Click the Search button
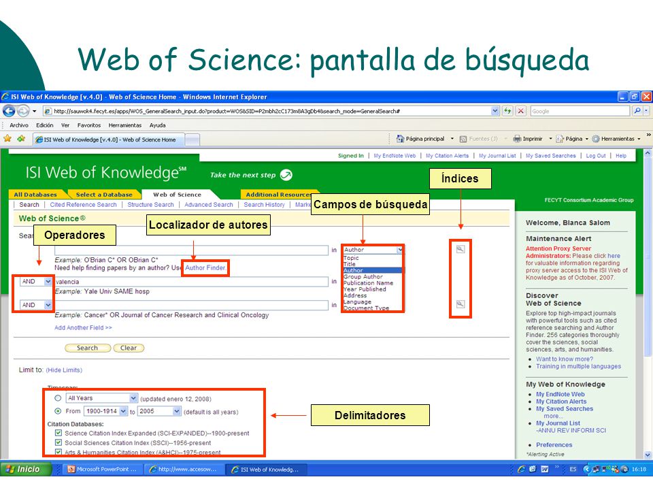Screen dimensions: 653x490 pyautogui.click(x=88, y=348)
